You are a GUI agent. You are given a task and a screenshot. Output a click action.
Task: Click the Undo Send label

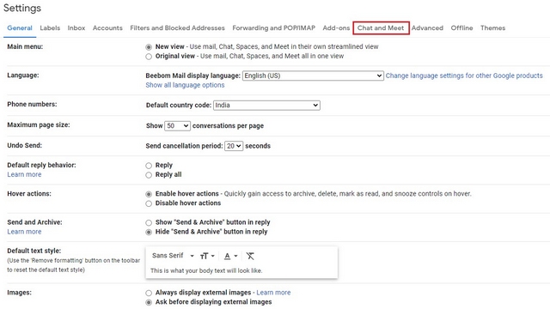pyautogui.click(x=25, y=145)
